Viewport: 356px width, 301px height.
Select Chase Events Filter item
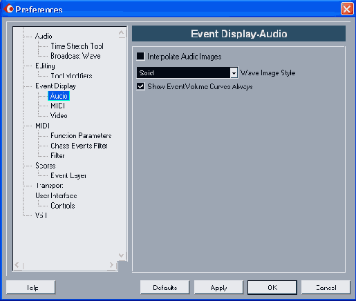click(x=79, y=146)
